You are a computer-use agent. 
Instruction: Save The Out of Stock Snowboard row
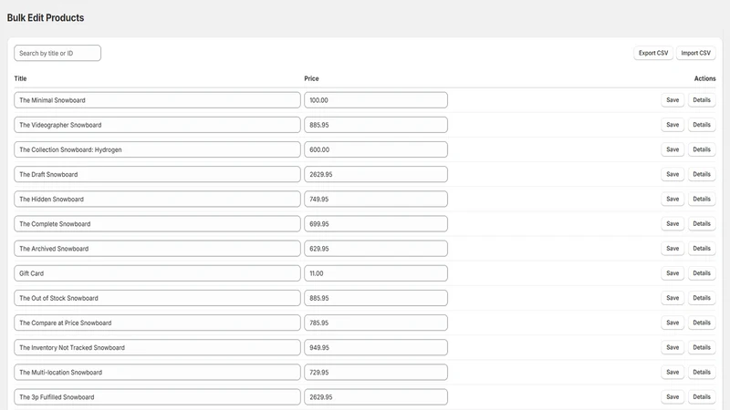(x=673, y=298)
